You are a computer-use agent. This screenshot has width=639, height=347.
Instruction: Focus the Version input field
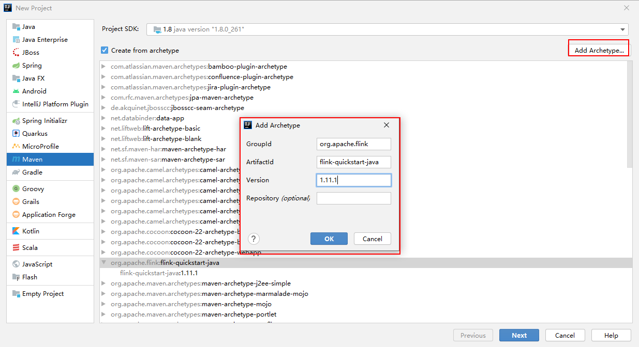pyautogui.click(x=354, y=180)
